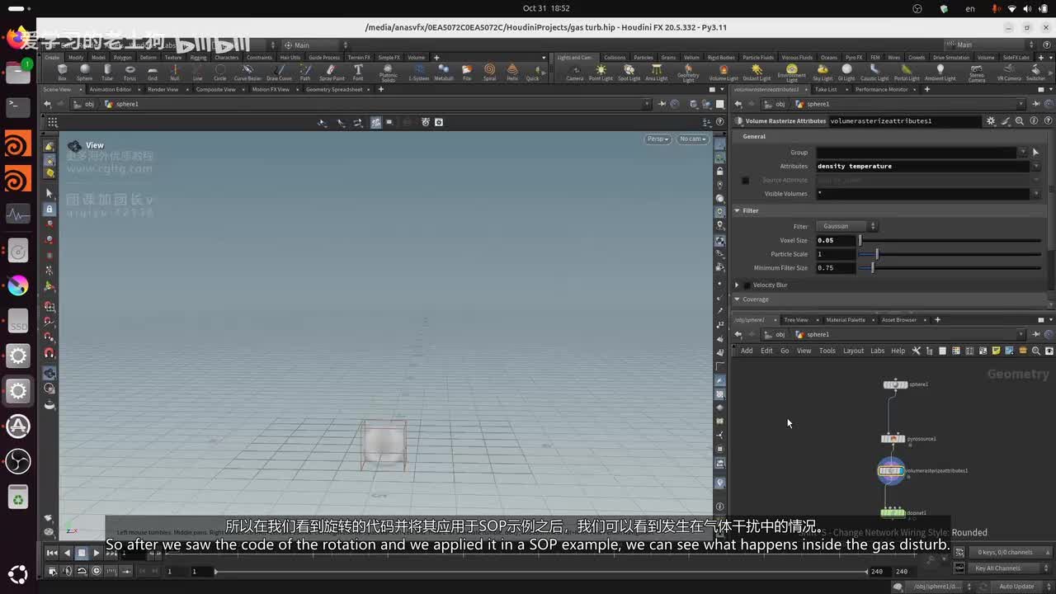Switch to the Tree View tab

(x=796, y=319)
